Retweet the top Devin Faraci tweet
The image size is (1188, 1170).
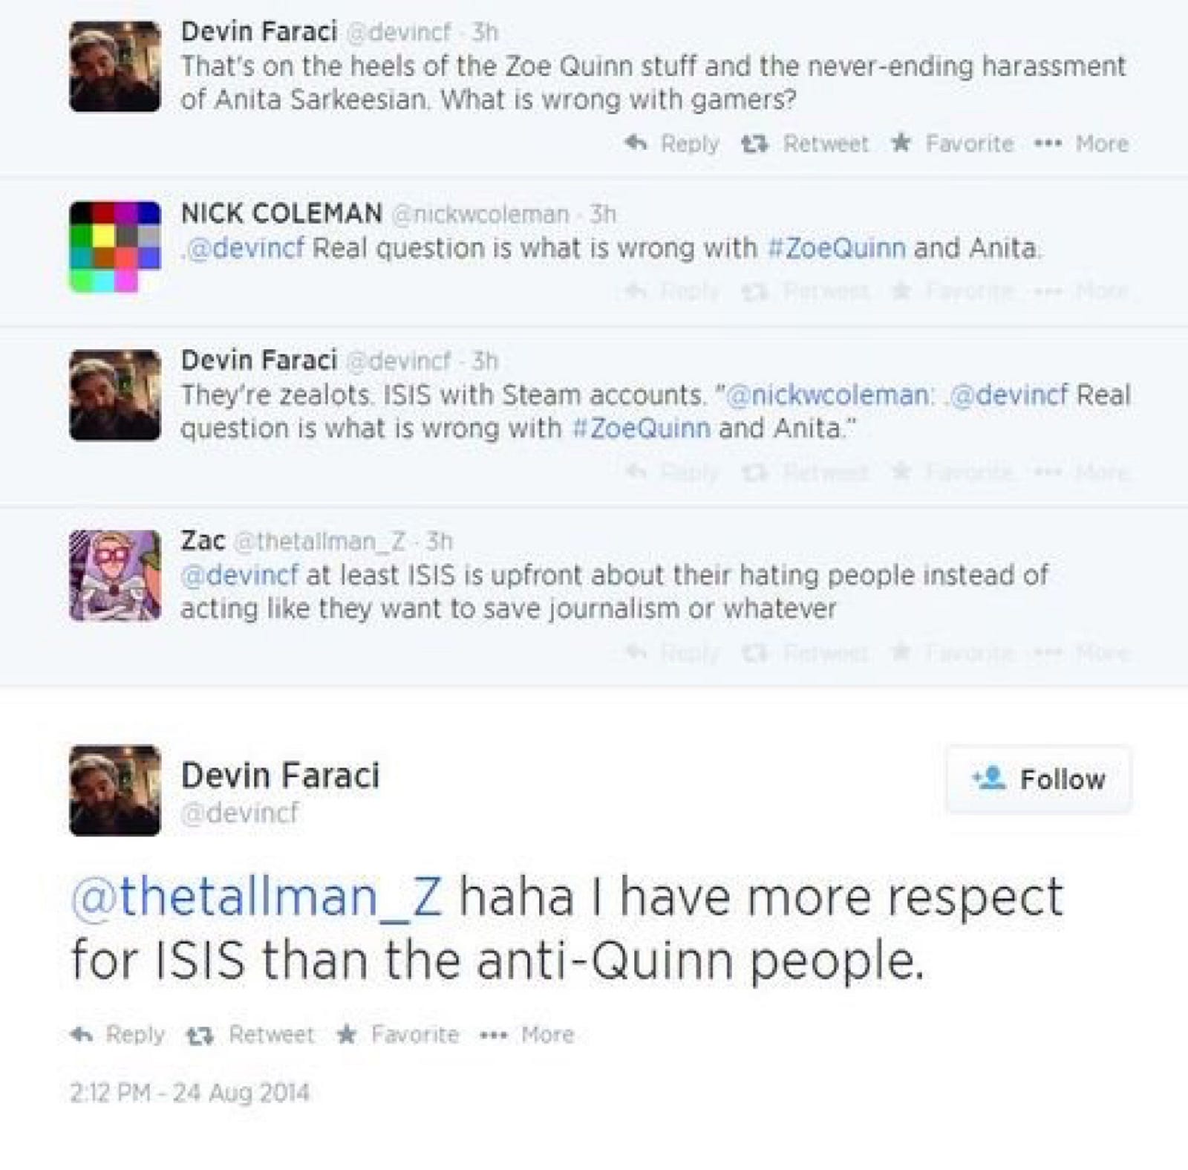806,143
